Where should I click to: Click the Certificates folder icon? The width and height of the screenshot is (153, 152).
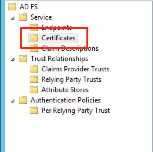coord(34,38)
